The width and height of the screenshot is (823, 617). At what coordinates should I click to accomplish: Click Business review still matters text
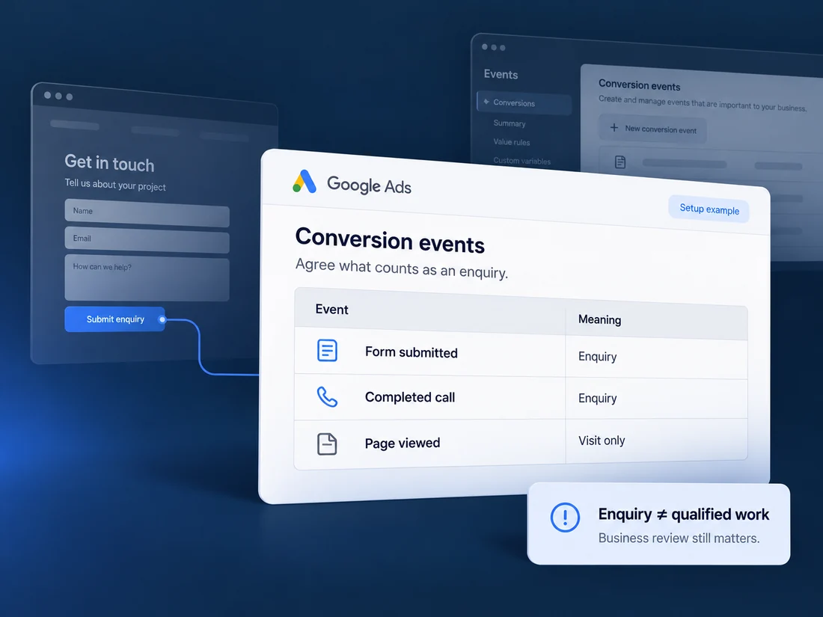[679, 538]
